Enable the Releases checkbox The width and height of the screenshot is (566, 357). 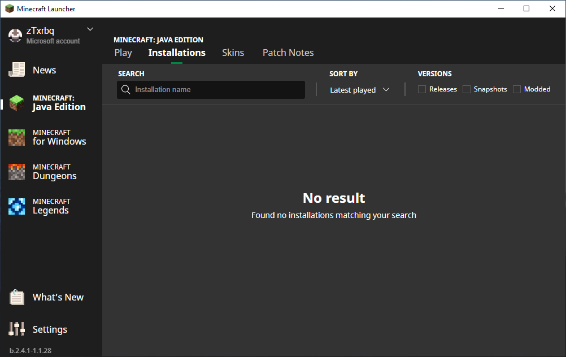[421, 89]
